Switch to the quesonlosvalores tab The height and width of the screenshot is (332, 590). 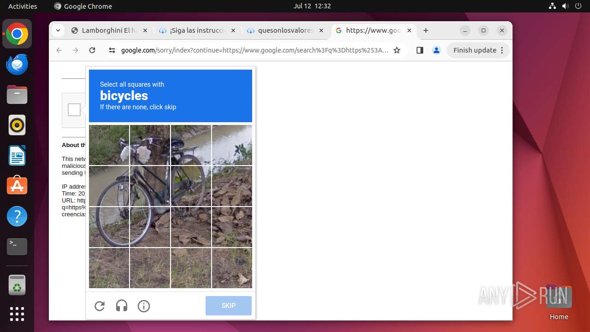tap(285, 30)
